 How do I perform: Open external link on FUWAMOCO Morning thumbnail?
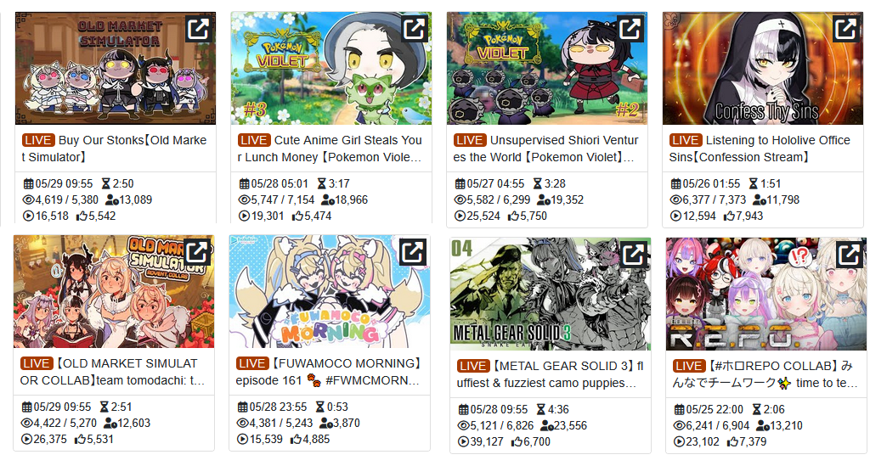tap(412, 252)
